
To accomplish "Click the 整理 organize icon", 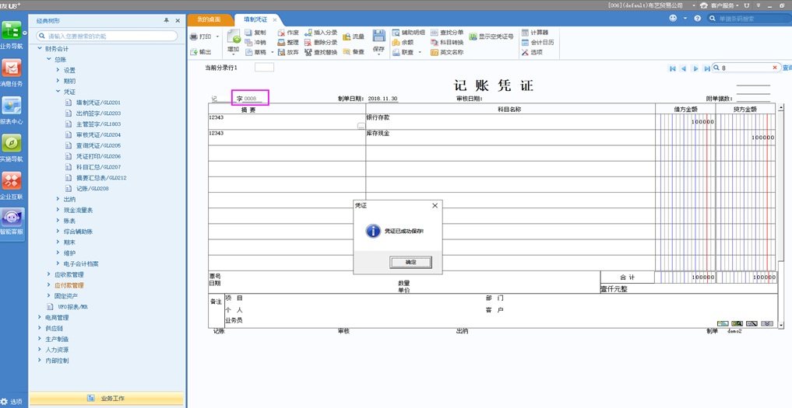I will 281,43.
